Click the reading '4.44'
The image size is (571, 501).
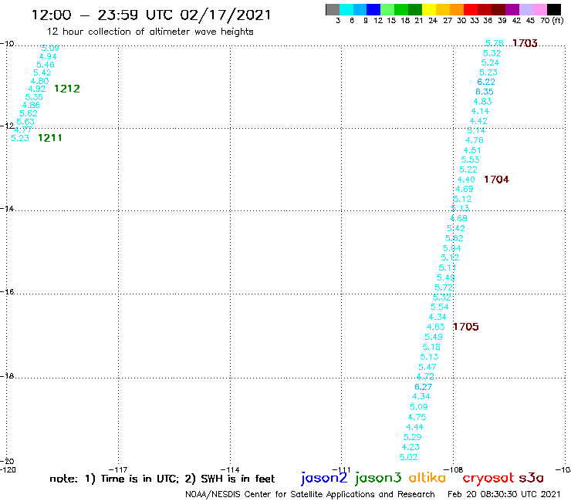tap(415, 427)
